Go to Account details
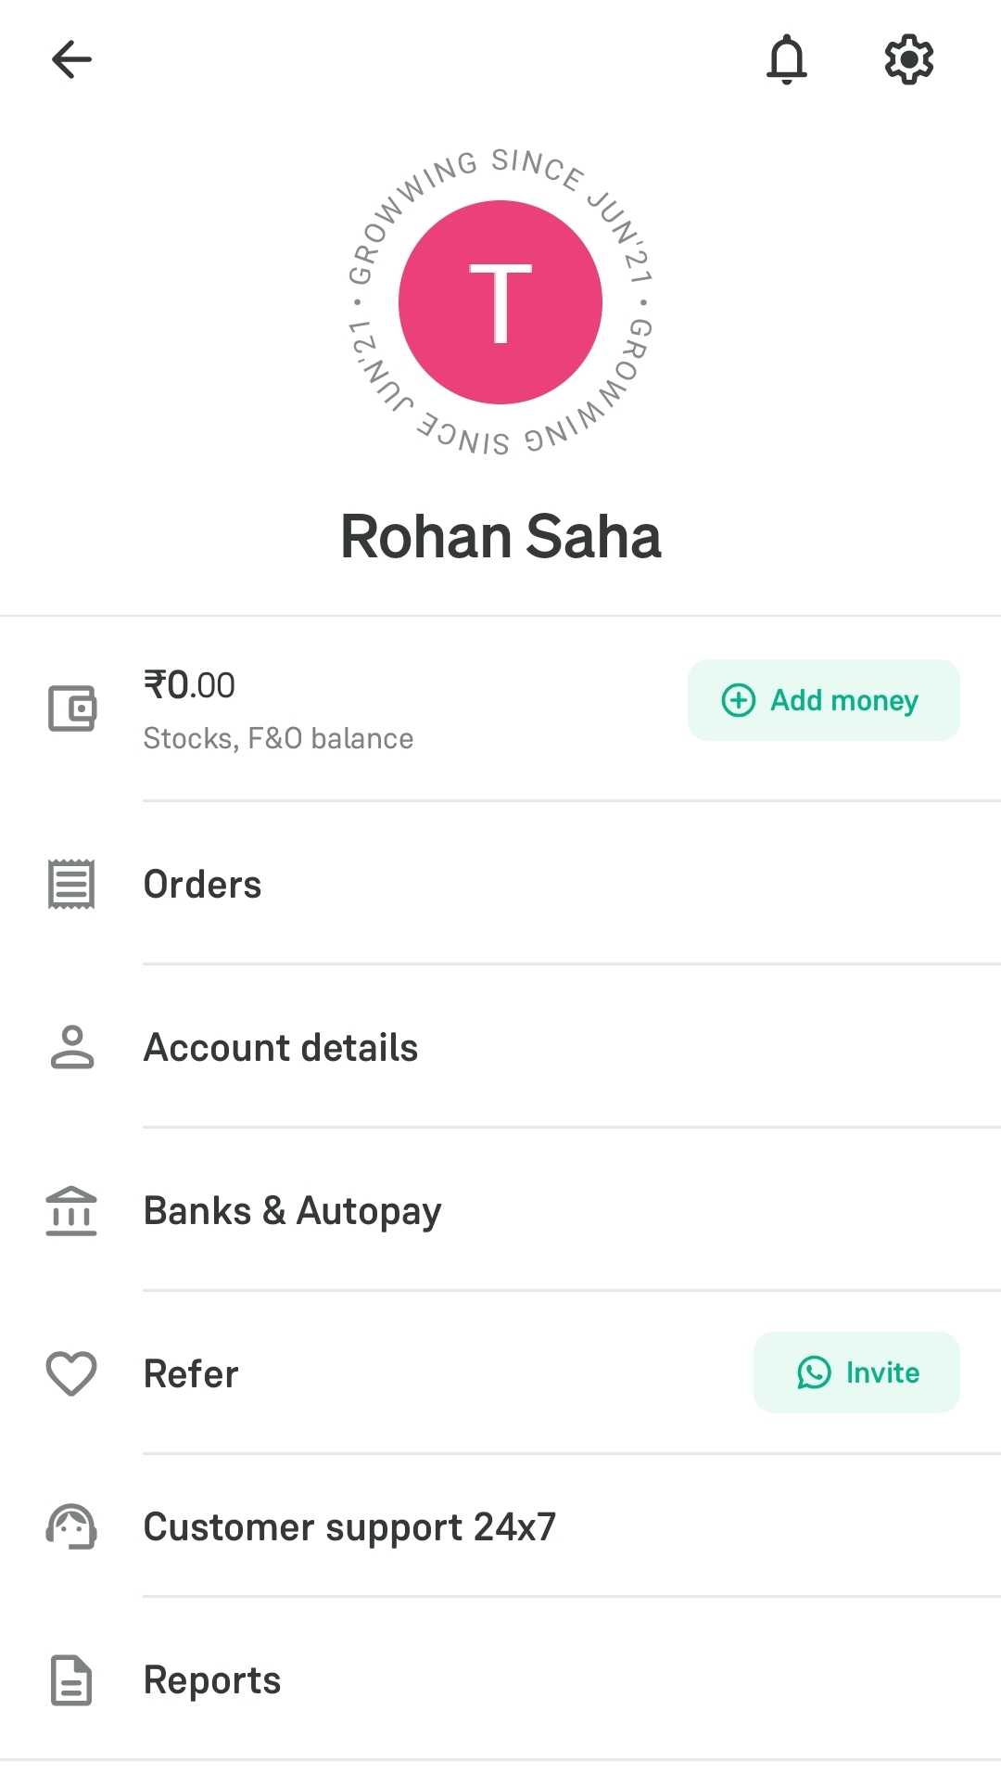 pyautogui.click(x=281, y=1048)
